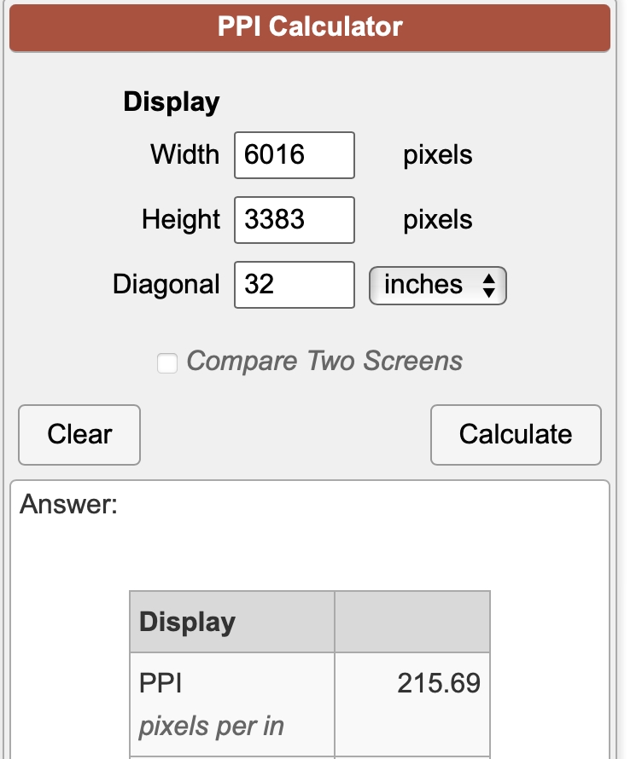Viewport: 642px width, 759px height.
Task: Click the Height input field
Action: pos(294,220)
